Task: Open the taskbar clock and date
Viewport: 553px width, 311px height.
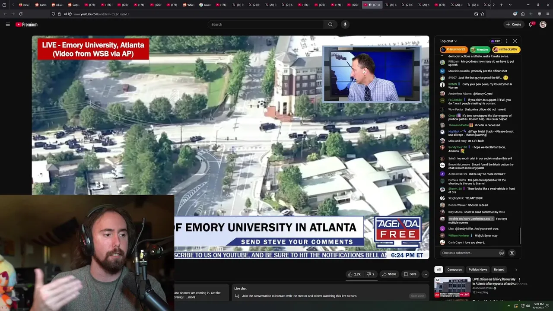Action: (539, 306)
